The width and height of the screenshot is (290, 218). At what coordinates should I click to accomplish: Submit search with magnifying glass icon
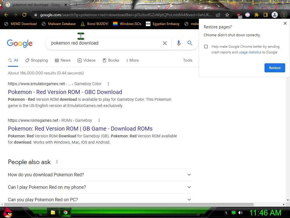(190, 43)
